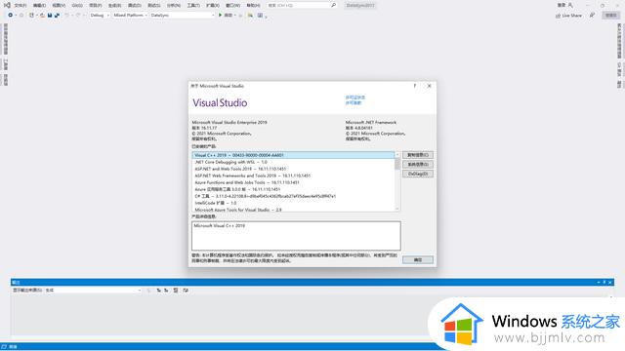This screenshot has height=351, width=625.
Task: Click the Output panel pin icon
Action: 604,282
